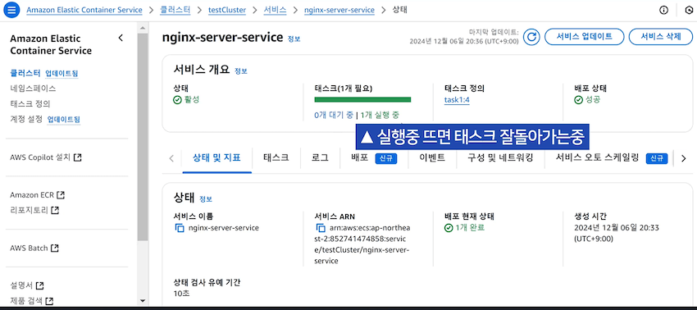The width and height of the screenshot is (697, 310).
Task: Open the 구성 및 네트워킹 tab
Action: click(x=500, y=158)
